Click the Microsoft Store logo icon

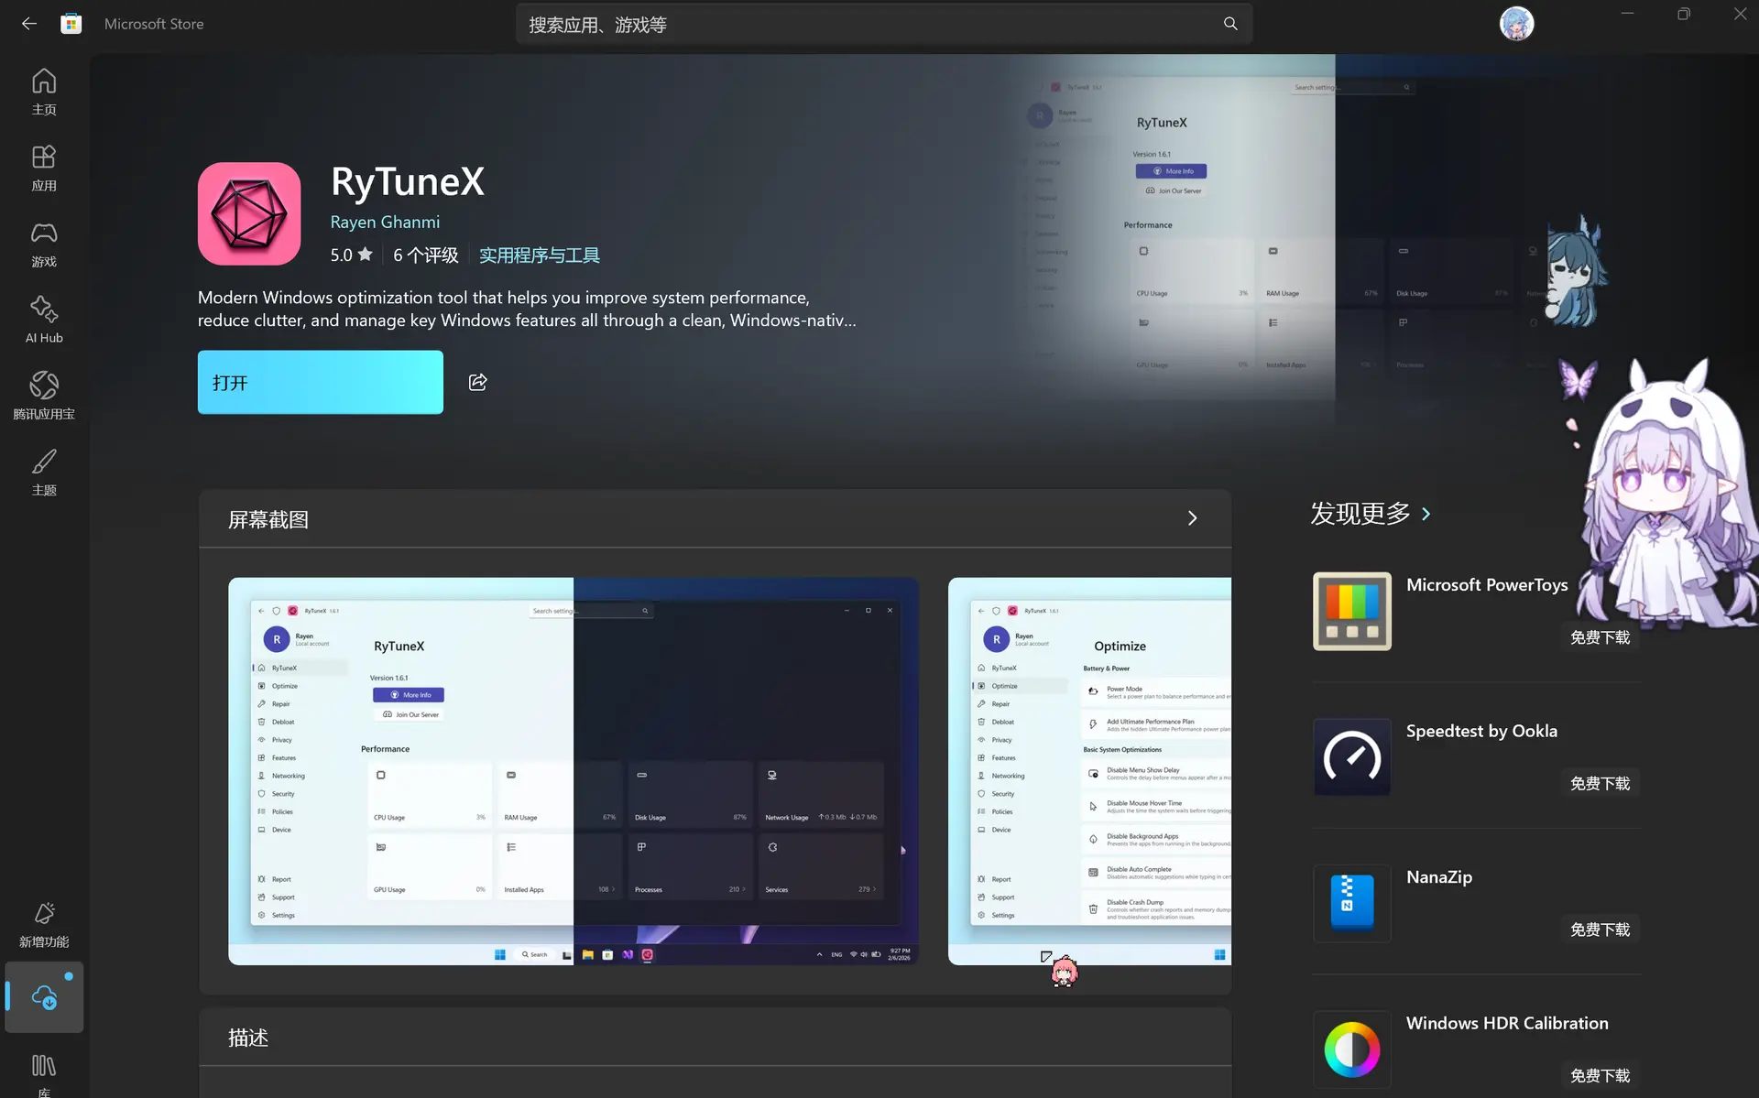click(x=71, y=24)
